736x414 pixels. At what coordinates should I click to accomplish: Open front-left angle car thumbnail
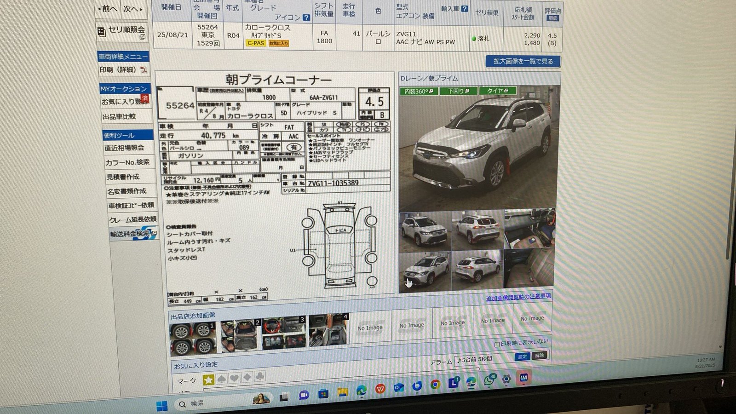425,231
